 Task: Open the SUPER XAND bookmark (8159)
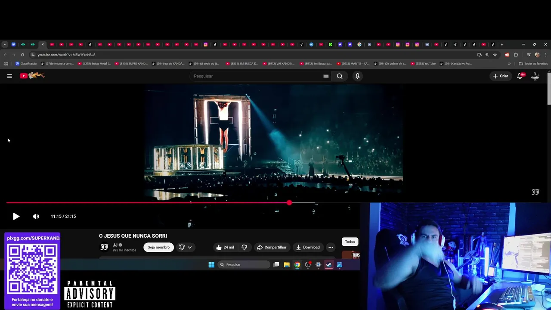[x=131, y=64]
